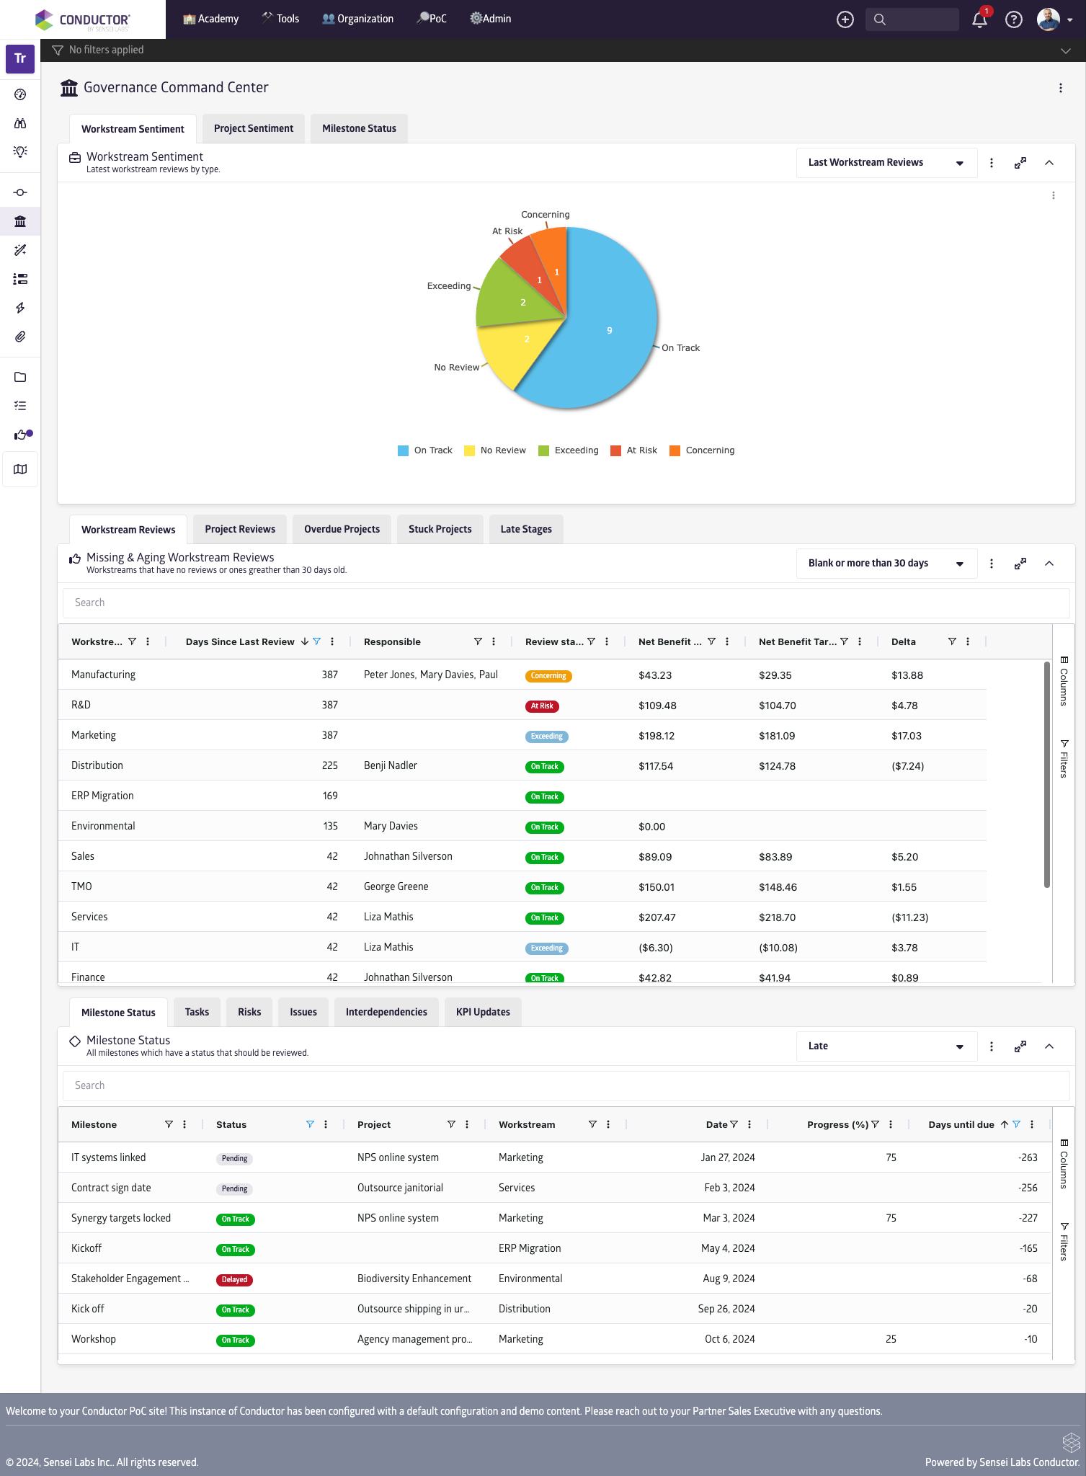Image resolution: width=1086 pixels, height=1476 pixels.
Task: Sort by Days Since Last Review header
Action: pos(240,641)
